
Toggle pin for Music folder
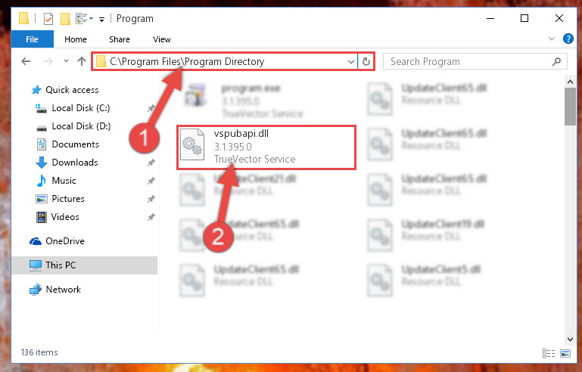tap(151, 181)
